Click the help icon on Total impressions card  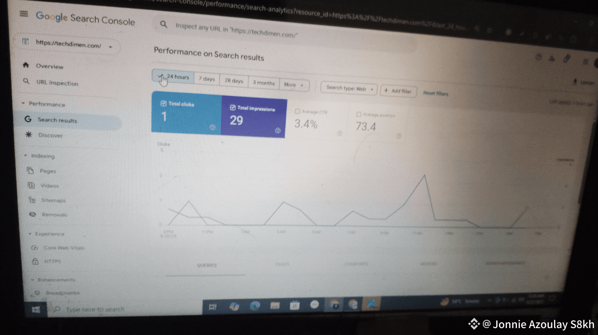coord(277,130)
